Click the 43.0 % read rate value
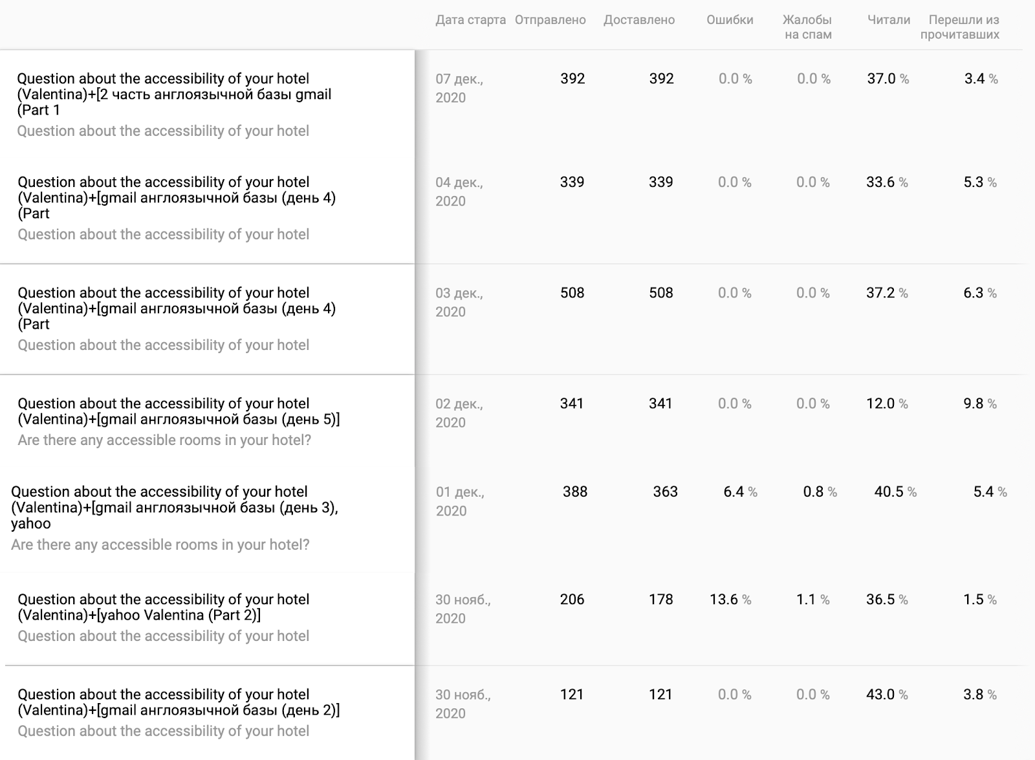Image resolution: width=1035 pixels, height=760 pixels. coord(887,695)
